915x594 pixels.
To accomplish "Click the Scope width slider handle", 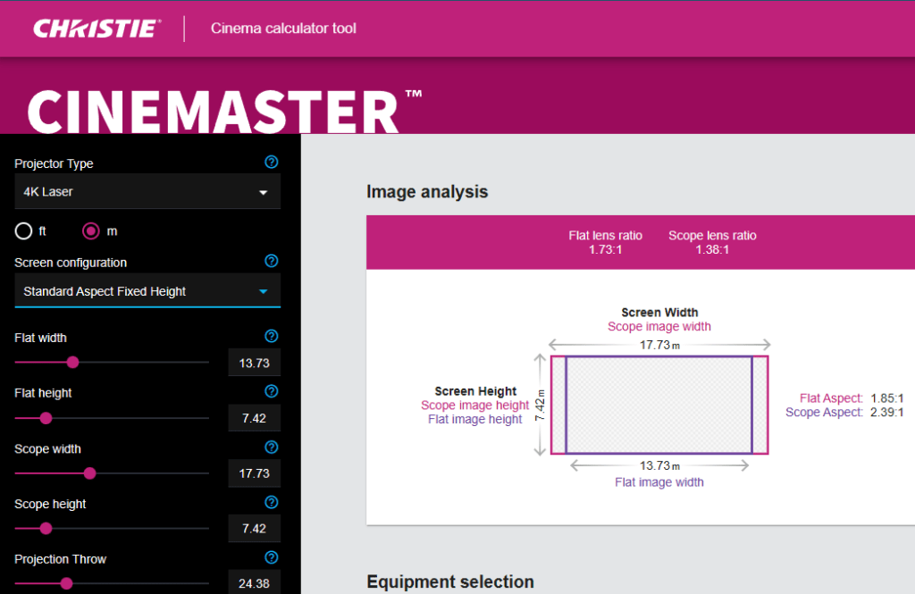I will [90, 473].
